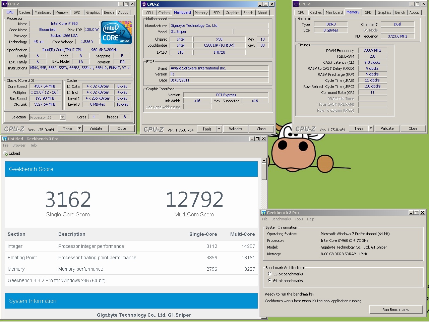The width and height of the screenshot is (429, 322).
Task: Click the Upload icon in Geekbench toolbar
Action: point(5,153)
